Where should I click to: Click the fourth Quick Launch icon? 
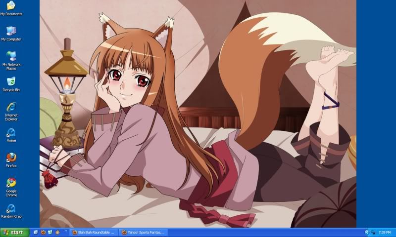57,232
